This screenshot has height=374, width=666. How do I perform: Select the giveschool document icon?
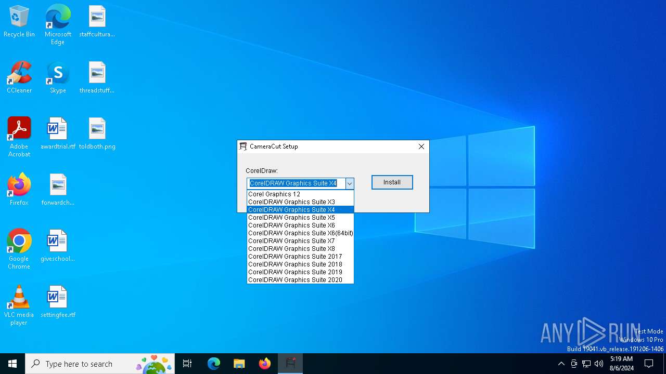pyautogui.click(x=58, y=246)
